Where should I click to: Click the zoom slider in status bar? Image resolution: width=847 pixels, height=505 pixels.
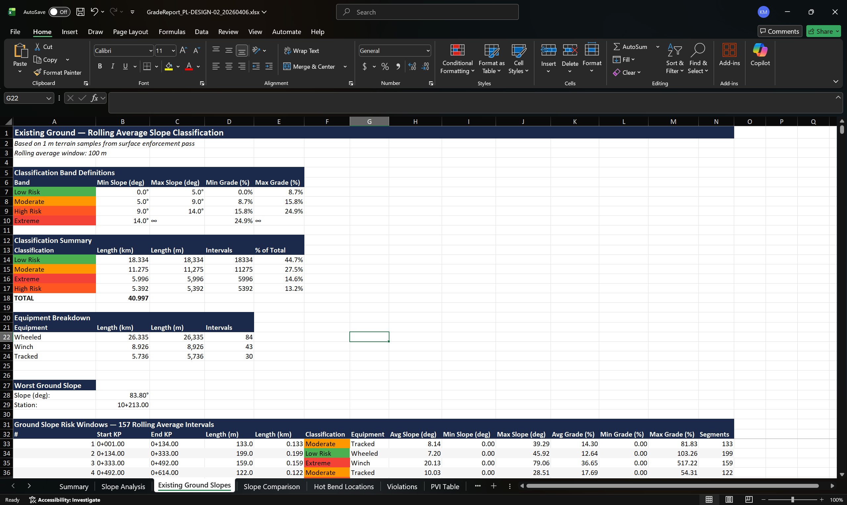792,500
